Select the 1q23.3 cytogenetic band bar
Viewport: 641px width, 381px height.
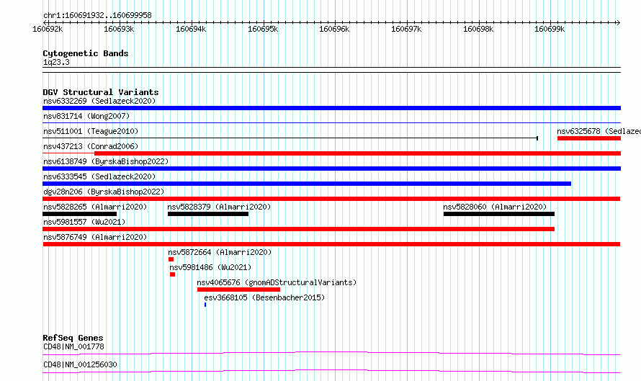pos(331,70)
